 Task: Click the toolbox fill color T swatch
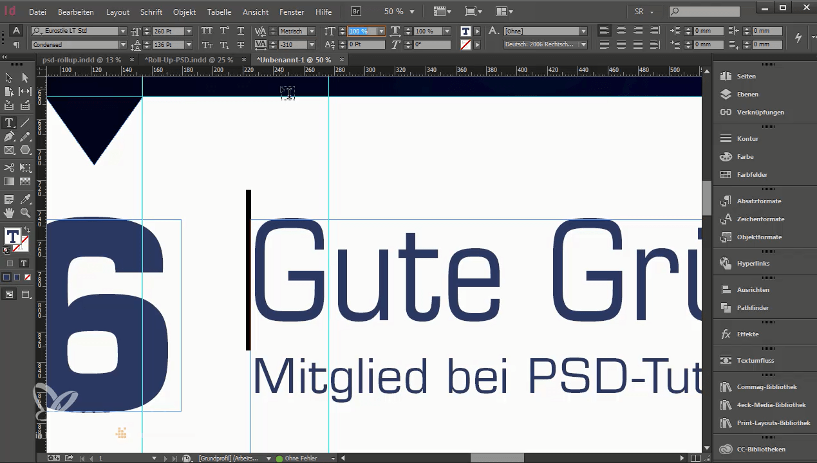[12, 236]
